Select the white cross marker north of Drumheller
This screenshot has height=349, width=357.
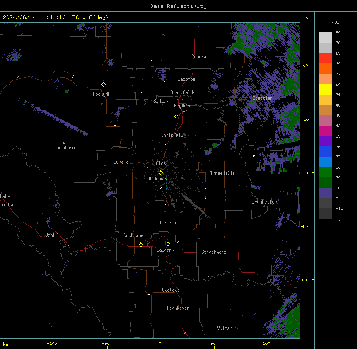coord(253,155)
